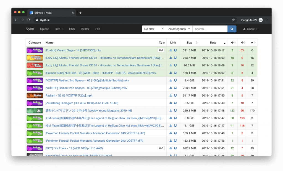
Task: Click raw literature category icon for Young Magazine
Action: (x=35, y=110)
